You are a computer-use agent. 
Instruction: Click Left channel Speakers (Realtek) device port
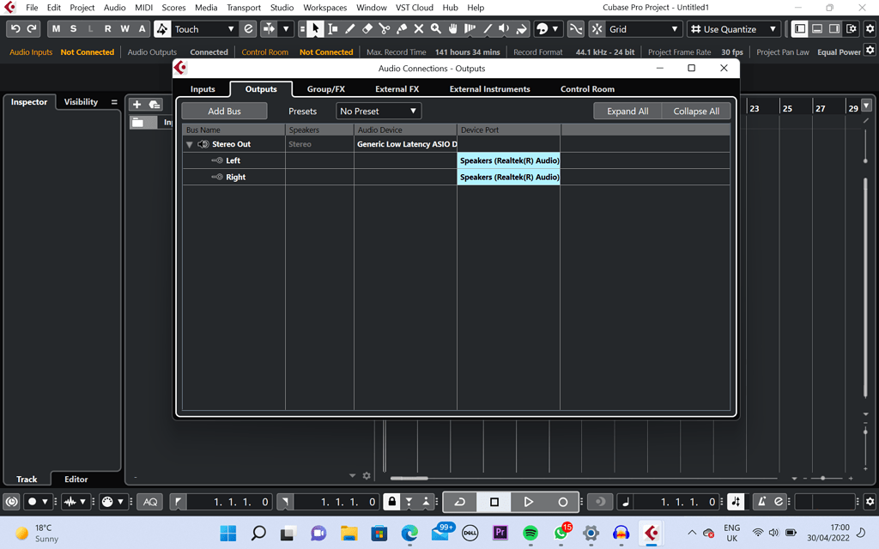[x=509, y=160]
